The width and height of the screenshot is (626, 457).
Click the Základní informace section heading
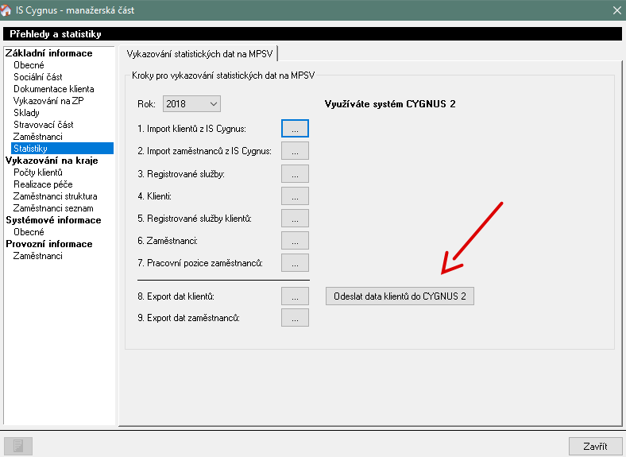click(48, 53)
